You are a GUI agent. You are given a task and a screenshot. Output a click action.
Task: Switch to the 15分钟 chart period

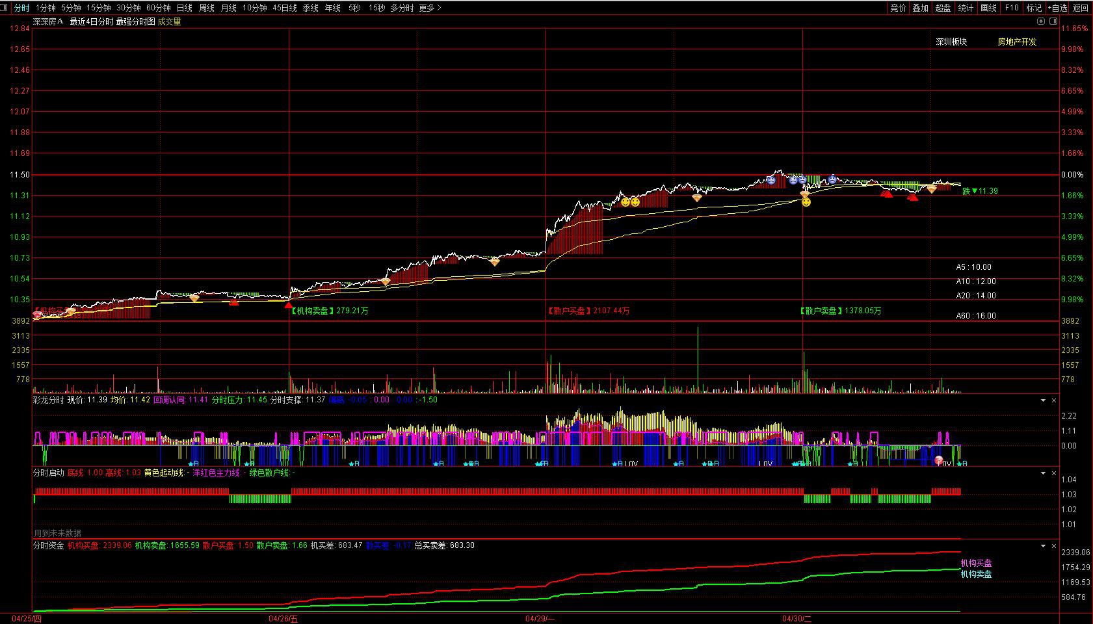99,8
